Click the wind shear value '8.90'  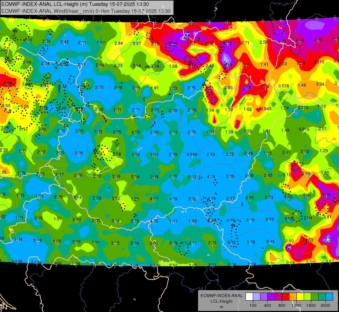6,106
